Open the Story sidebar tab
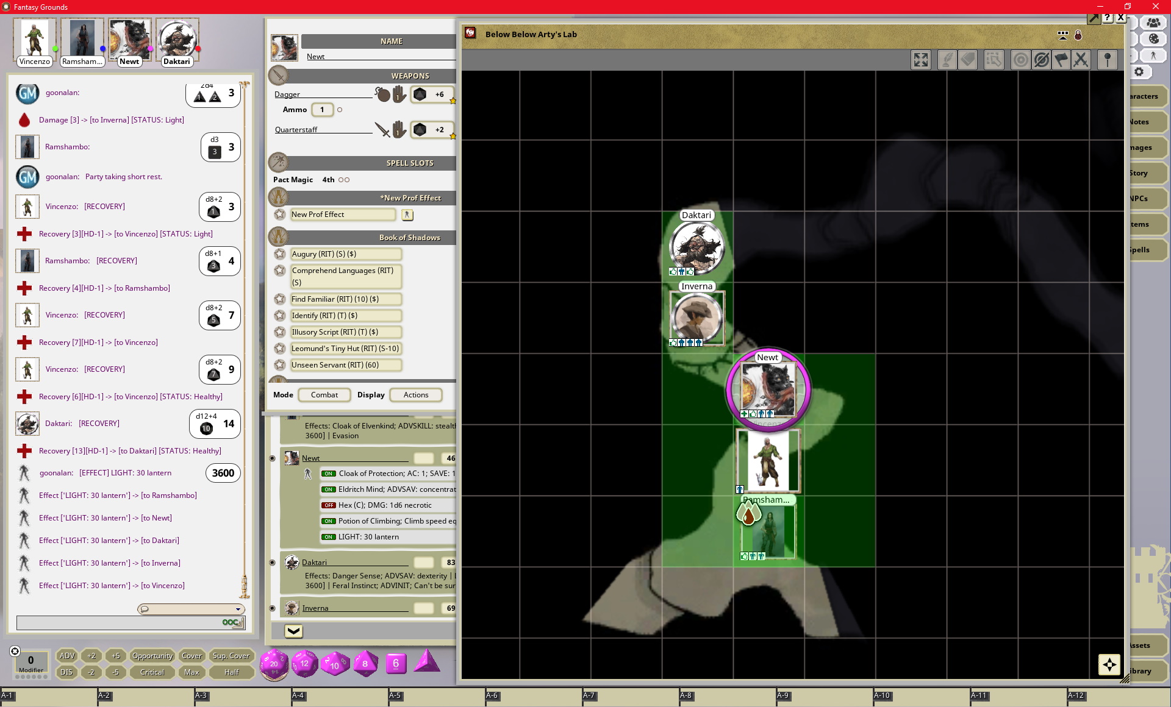 pos(1139,173)
